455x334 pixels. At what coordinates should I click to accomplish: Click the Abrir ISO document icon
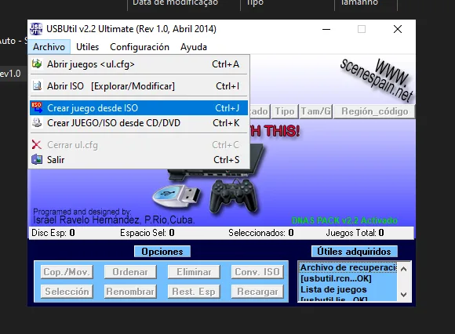click(x=37, y=85)
